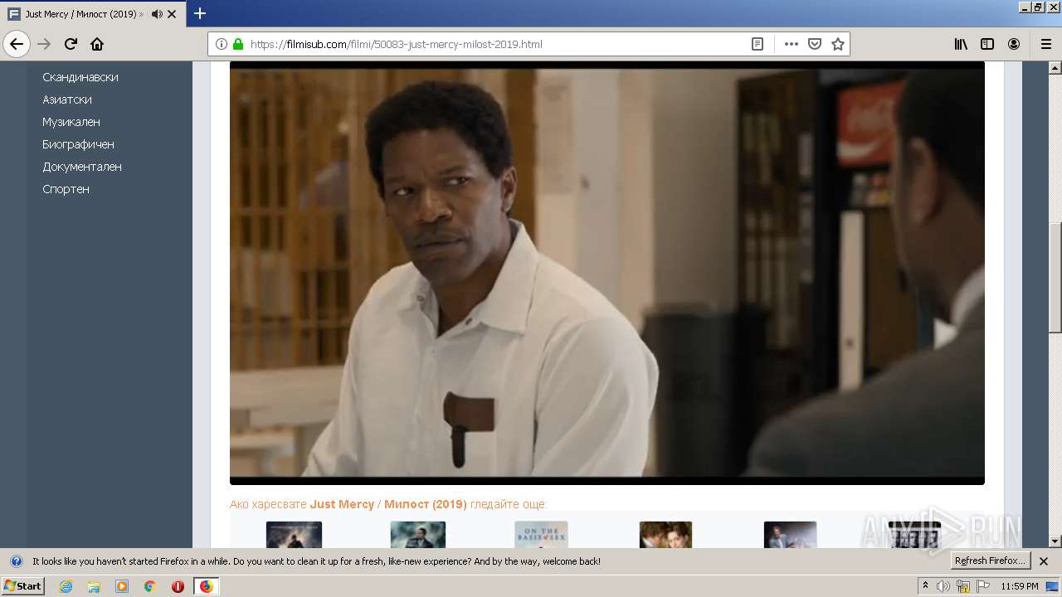Open fifth recommended movie thumbnail
This screenshot has height=597, width=1062.
coord(790,535)
